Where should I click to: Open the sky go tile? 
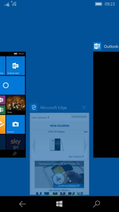click(x=15, y=142)
